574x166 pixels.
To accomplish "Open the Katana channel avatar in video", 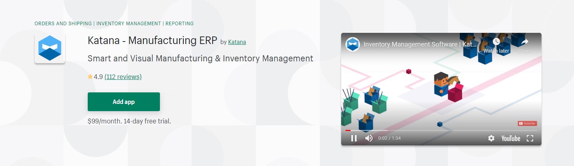I will pos(352,44).
